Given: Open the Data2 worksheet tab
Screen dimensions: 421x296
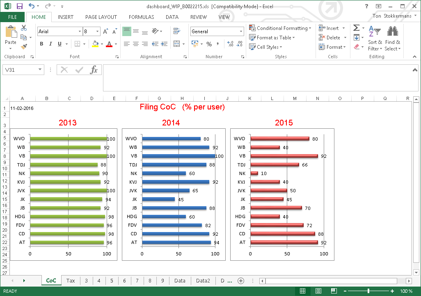Looking at the screenshot, I should coord(203,280).
